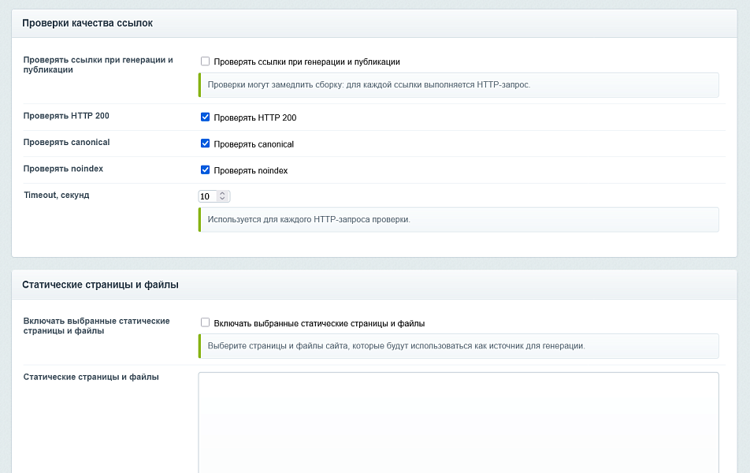
Task: Click the bold 'Статические страницы и файлы' label beside the textarea
Action: coord(91,377)
